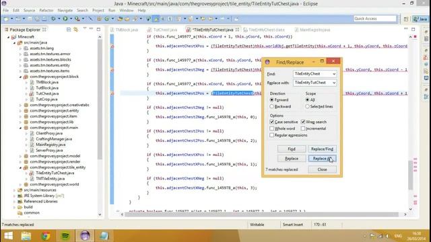Click the editor's horizontal scrollbar
431x242 pixels.
(261, 214)
